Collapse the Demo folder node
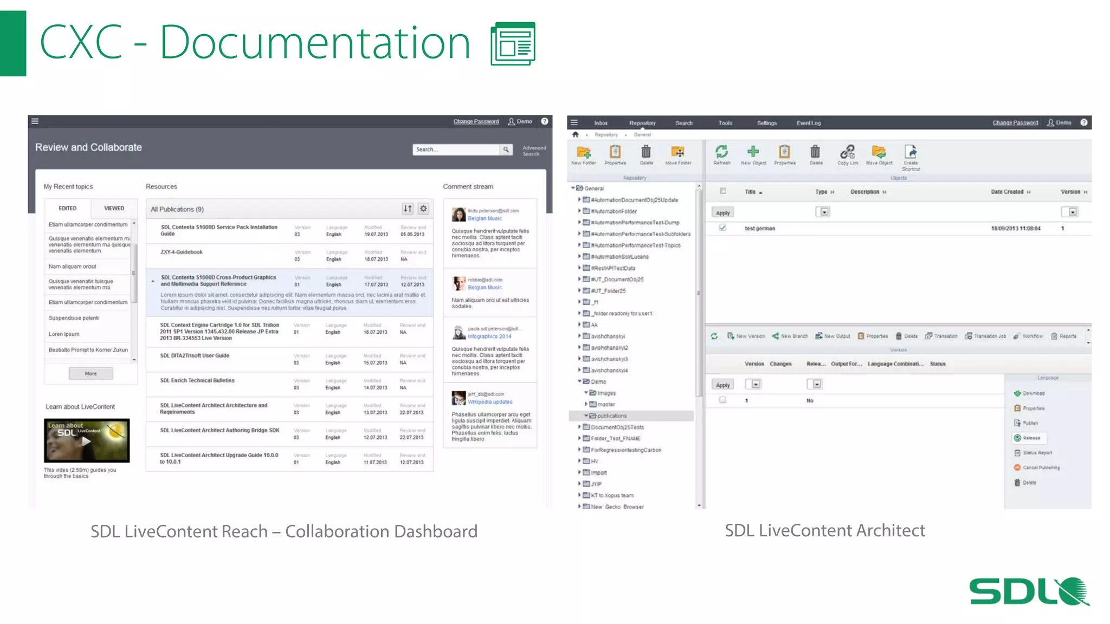This screenshot has width=1110, height=624. click(579, 381)
